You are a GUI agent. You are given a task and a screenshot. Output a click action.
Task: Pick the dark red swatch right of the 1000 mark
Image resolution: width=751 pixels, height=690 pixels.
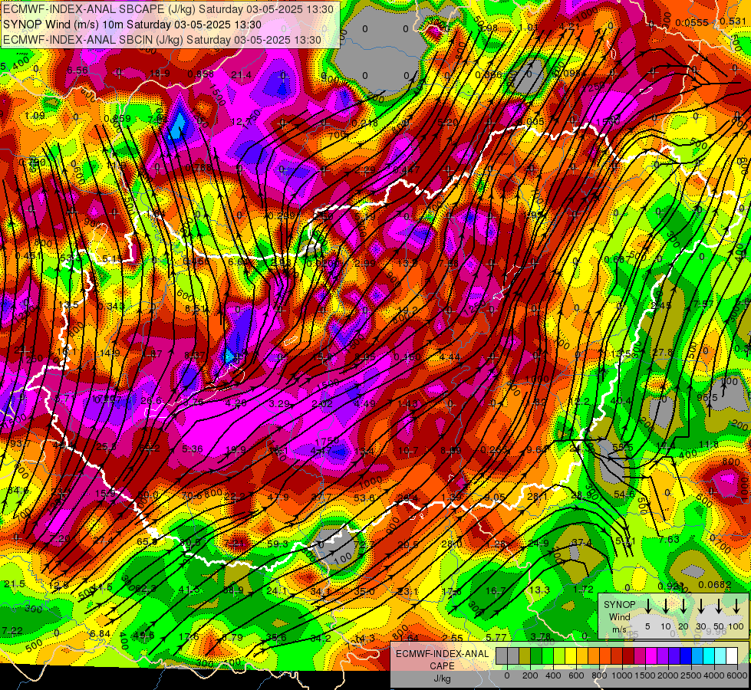pos(628,655)
